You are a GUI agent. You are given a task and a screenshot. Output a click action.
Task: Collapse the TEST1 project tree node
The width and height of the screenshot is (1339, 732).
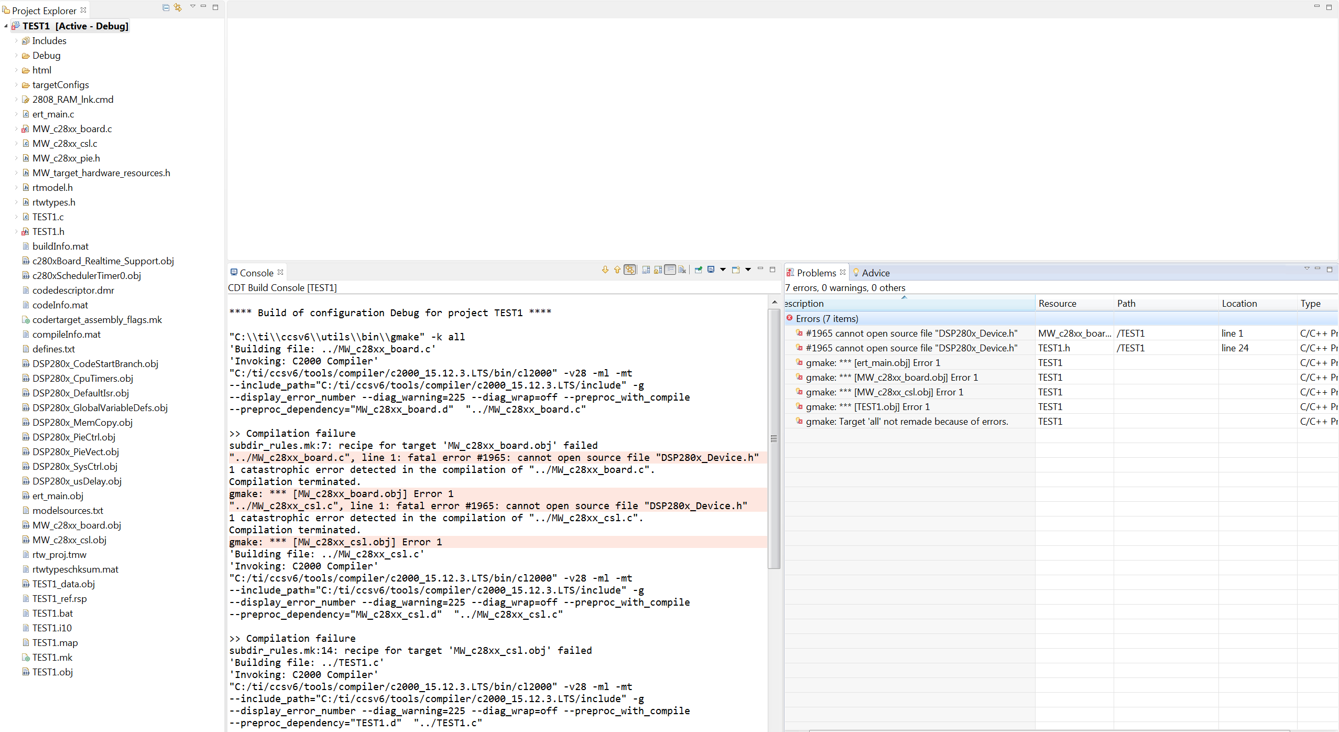click(x=6, y=26)
